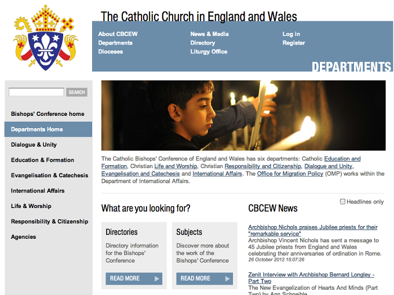Image resolution: width=394 pixels, height=295 pixels.
Task: Click the page title The Catholic Church in England and Wales
Action: pos(199,16)
